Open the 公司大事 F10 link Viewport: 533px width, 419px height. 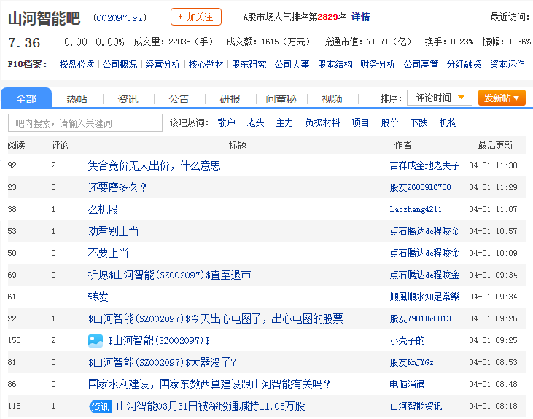point(292,64)
